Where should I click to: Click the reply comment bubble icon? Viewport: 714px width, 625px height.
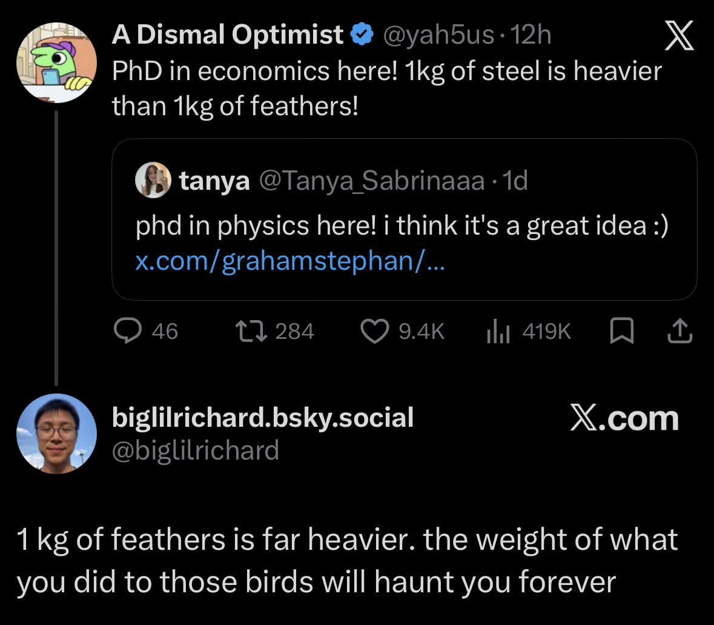coord(127,331)
